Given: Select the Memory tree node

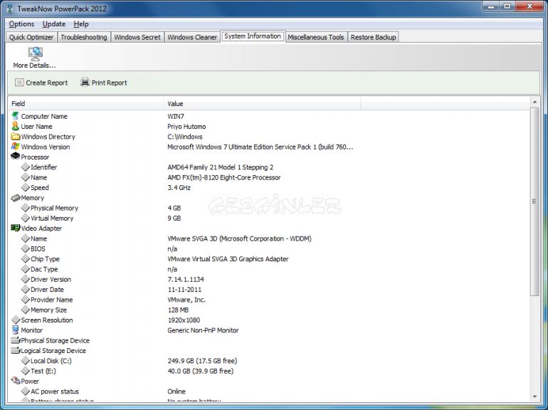Looking at the screenshot, I should (32, 198).
